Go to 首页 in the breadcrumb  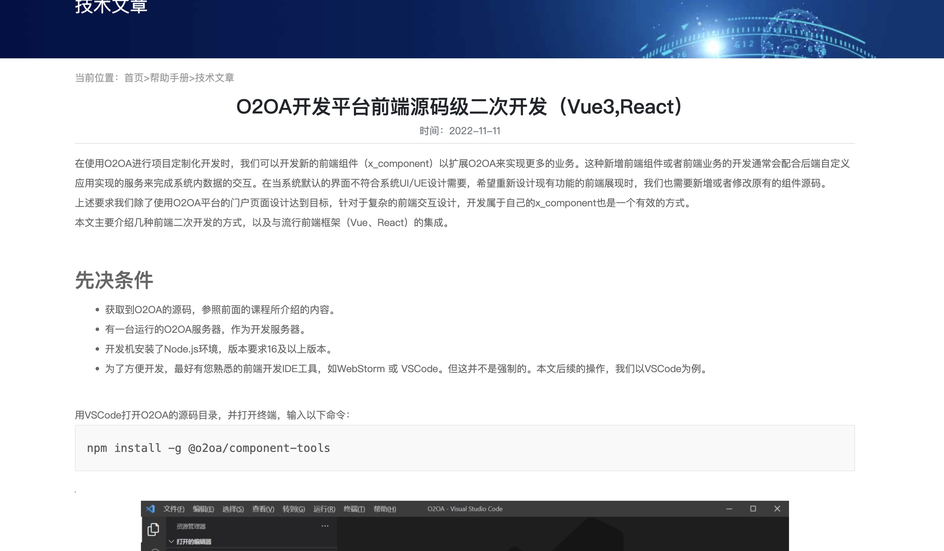(x=134, y=78)
